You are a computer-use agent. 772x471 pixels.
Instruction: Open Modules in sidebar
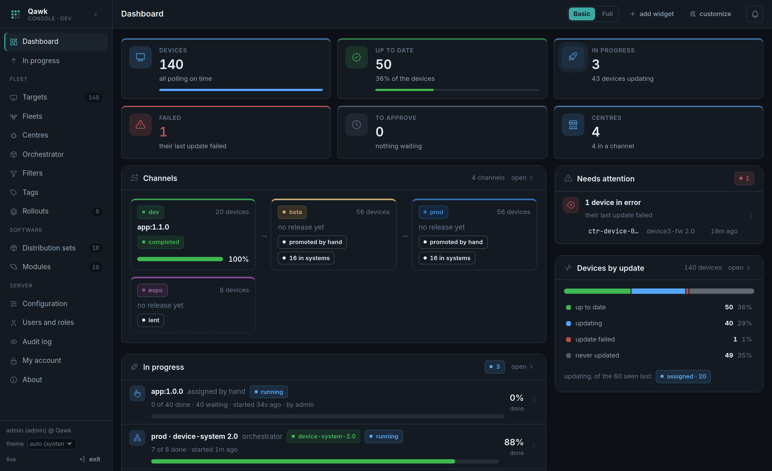tap(56, 267)
